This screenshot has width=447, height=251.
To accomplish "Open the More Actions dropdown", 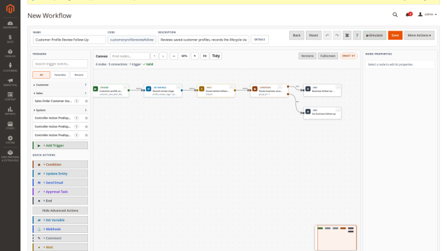I will [x=419, y=36].
